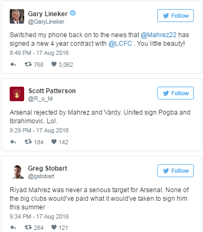Open the @GaryLineker handle

(x=46, y=22)
